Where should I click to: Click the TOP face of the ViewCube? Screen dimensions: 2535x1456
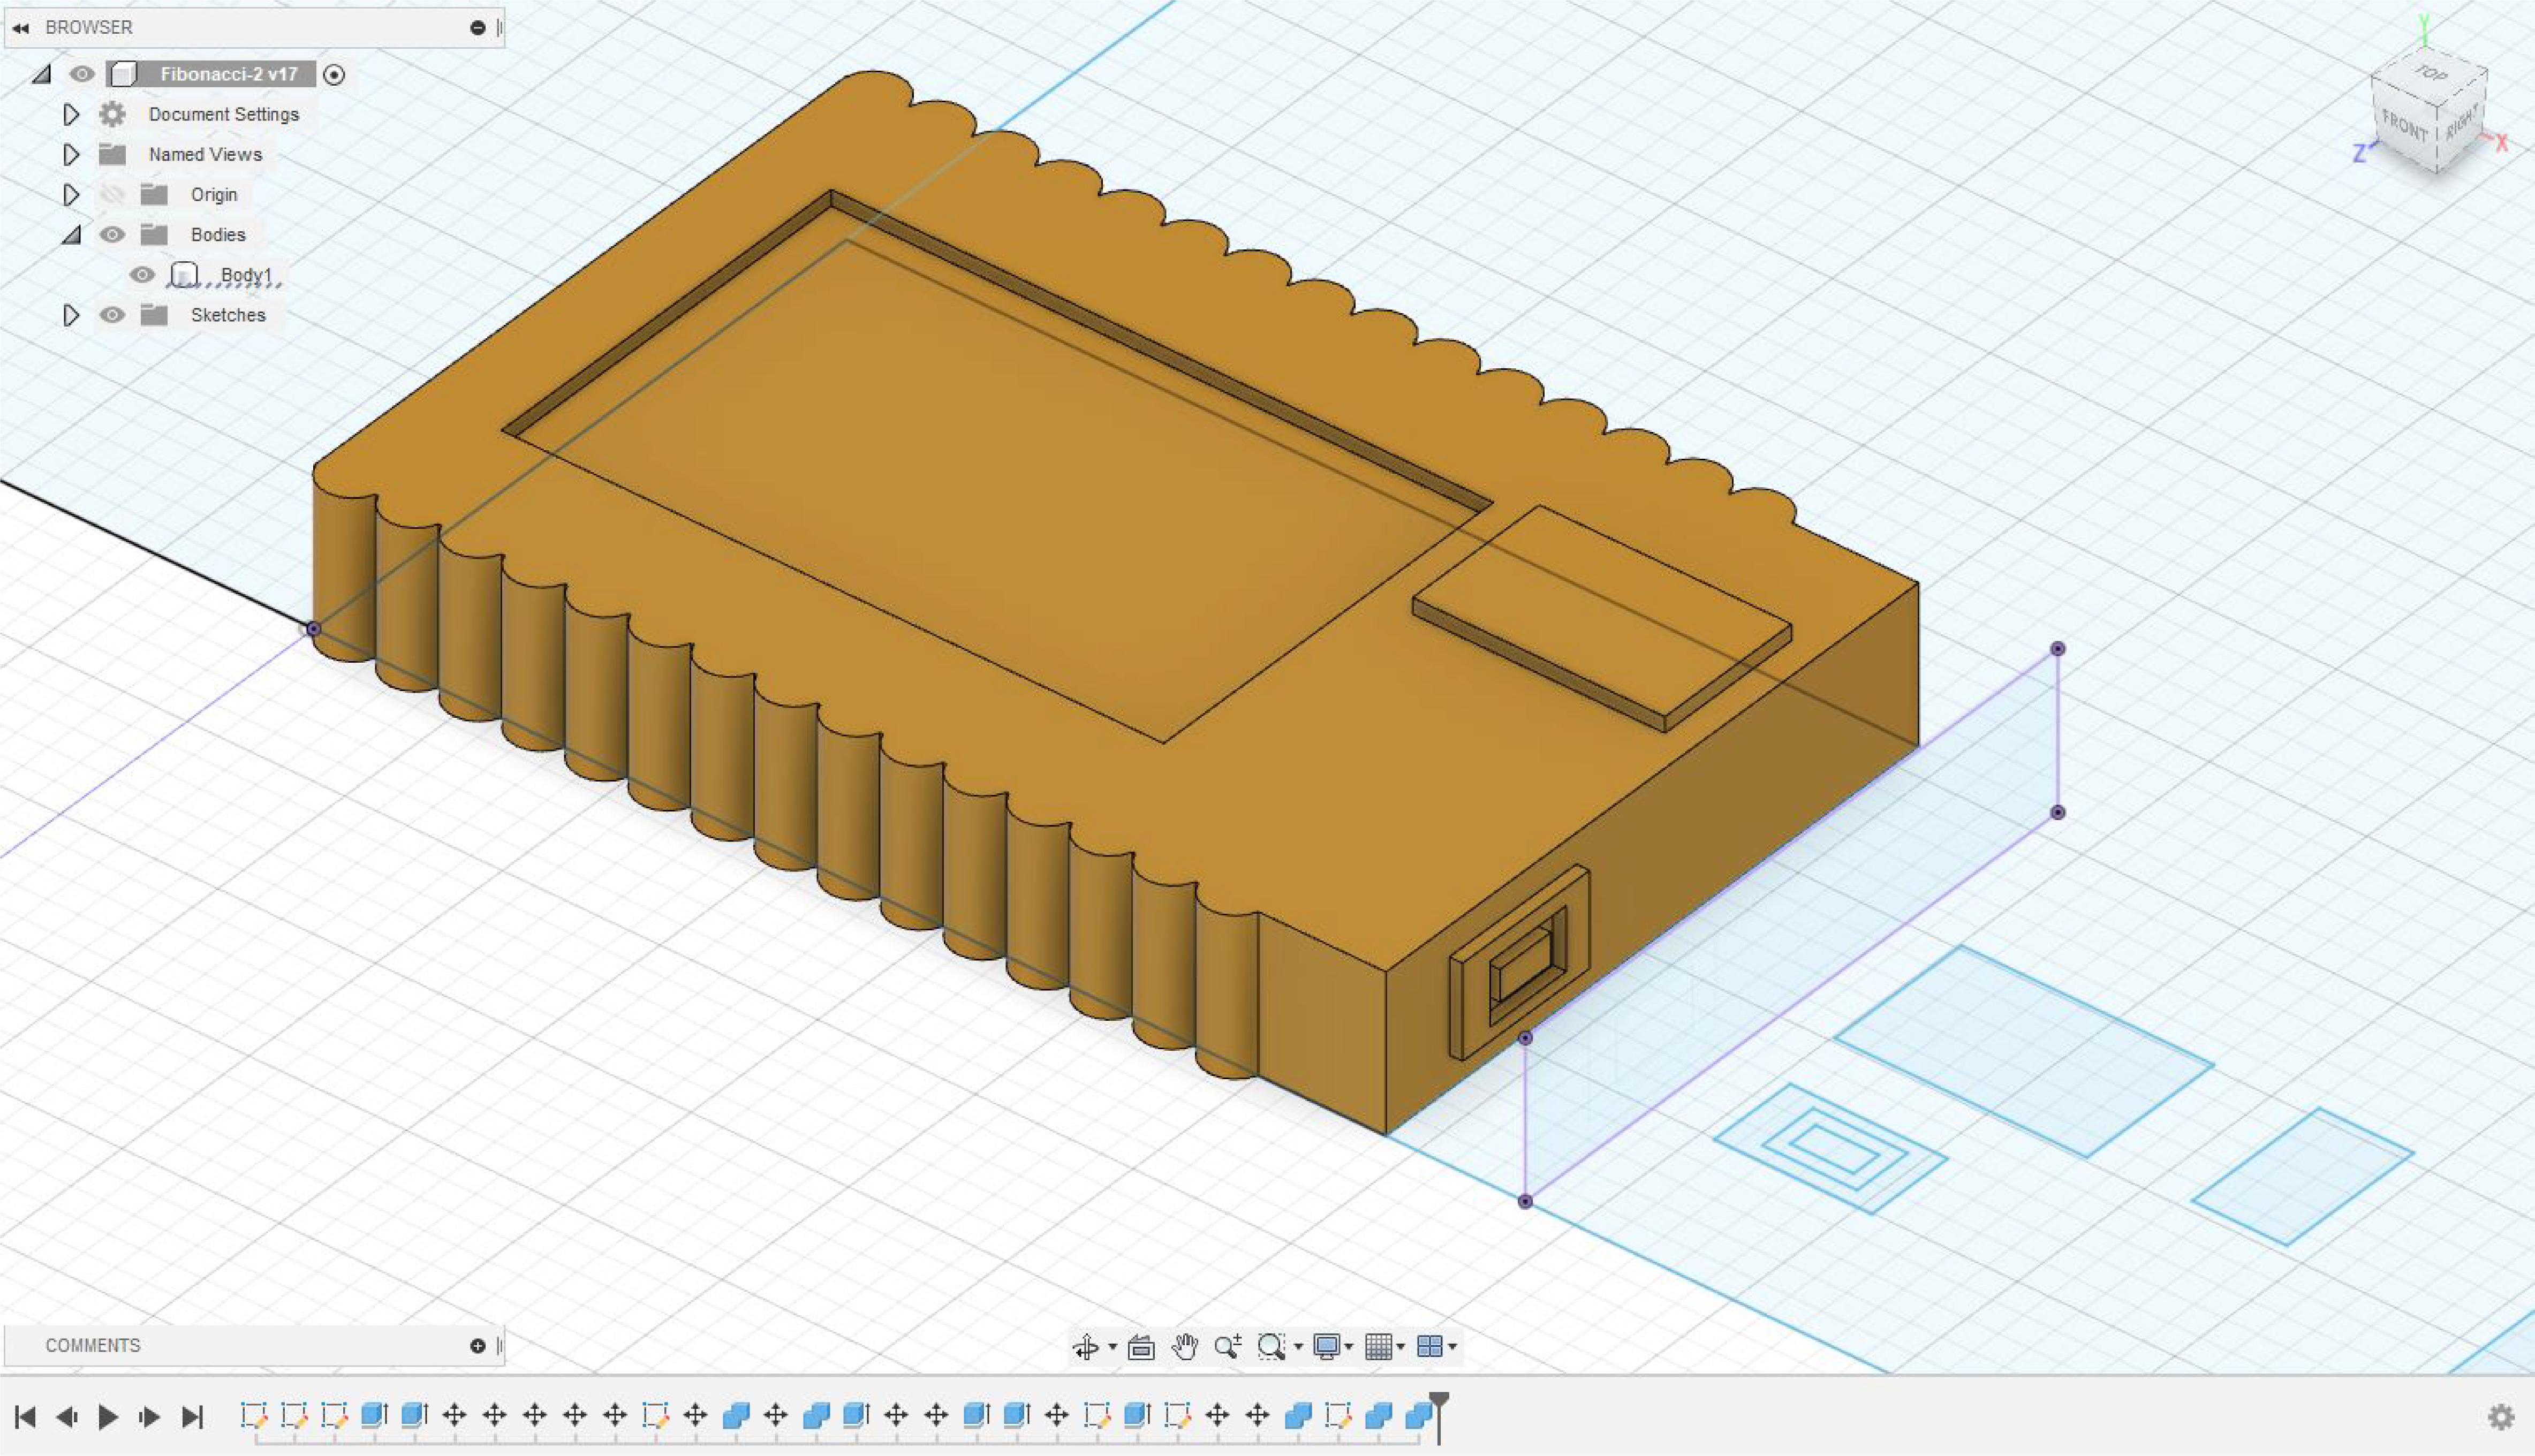tap(2431, 73)
